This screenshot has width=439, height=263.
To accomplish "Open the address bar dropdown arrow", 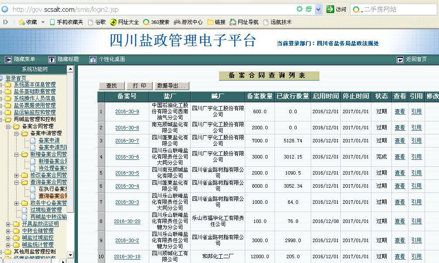I will click(x=318, y=9).
